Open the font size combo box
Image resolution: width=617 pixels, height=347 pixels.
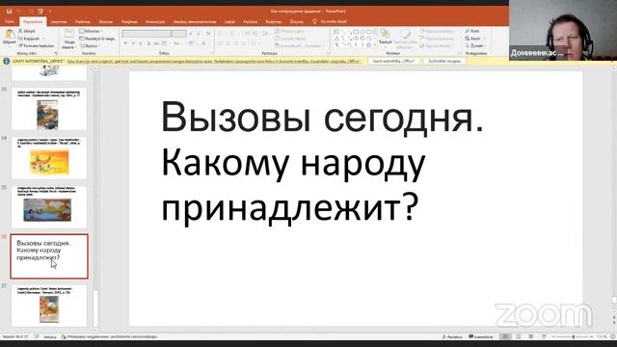(179, 34)
